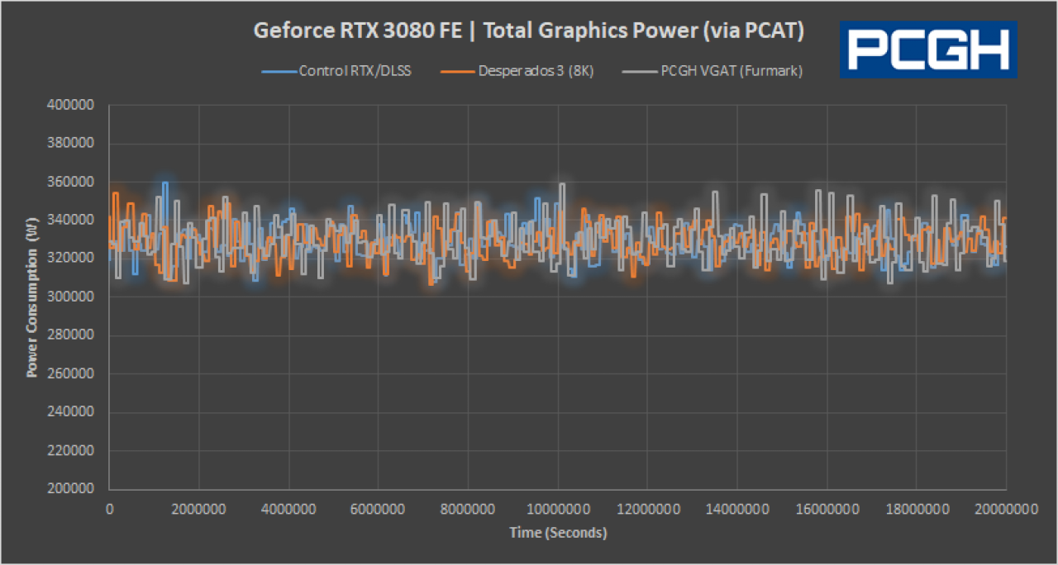
Task: Click the gray legend line marker for Furmark
Action: pyautogui.click(x=641, y=71)
